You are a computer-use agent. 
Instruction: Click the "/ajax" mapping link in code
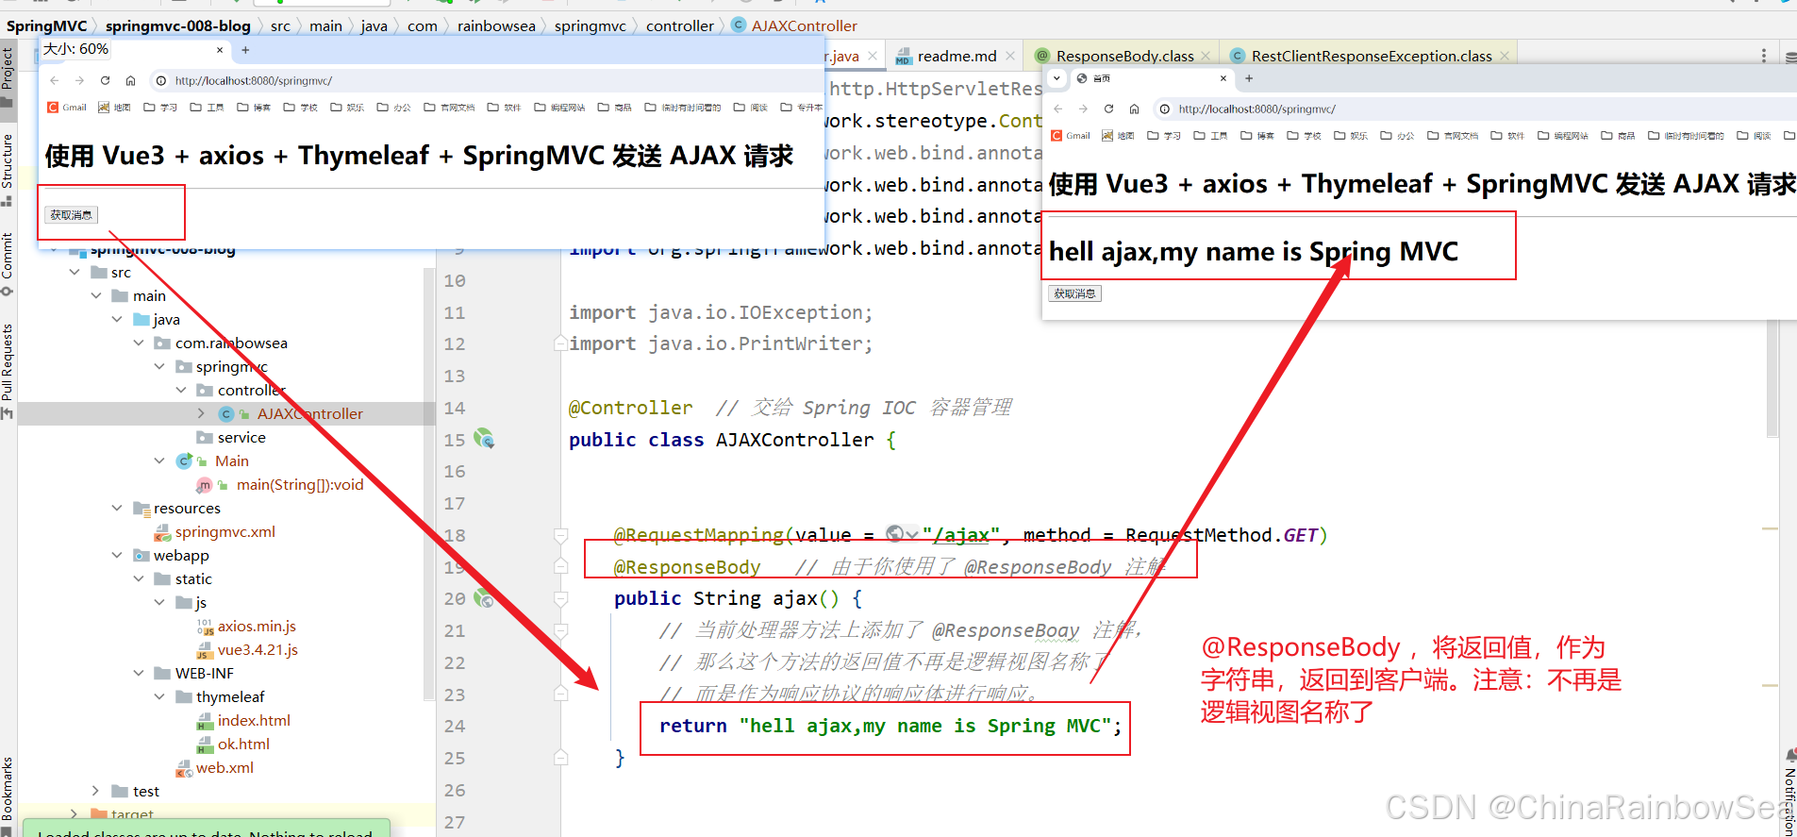coord(960,535)
